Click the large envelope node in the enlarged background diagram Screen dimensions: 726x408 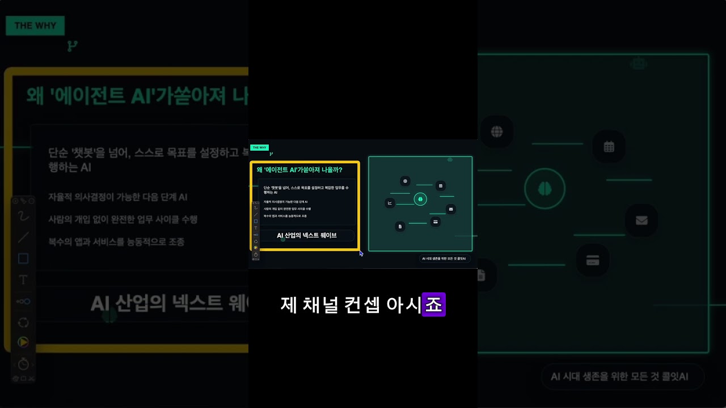(x=641, y=220)
